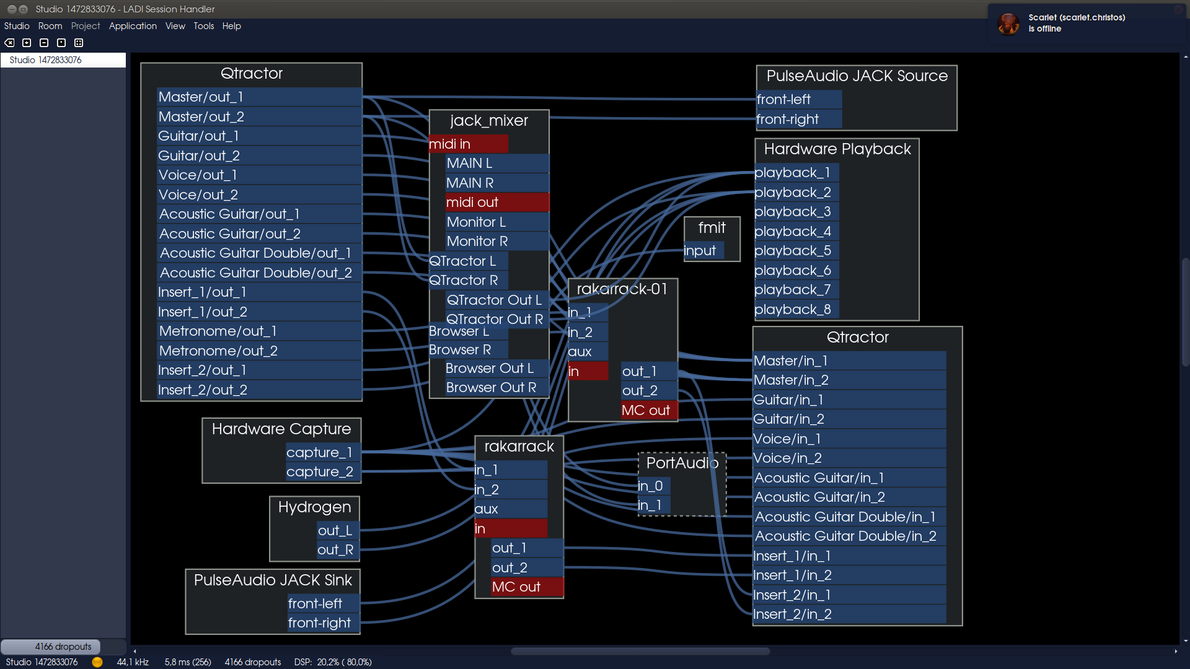Select PulseAudio JACK Source front-left port

click(x=799, y=99)
